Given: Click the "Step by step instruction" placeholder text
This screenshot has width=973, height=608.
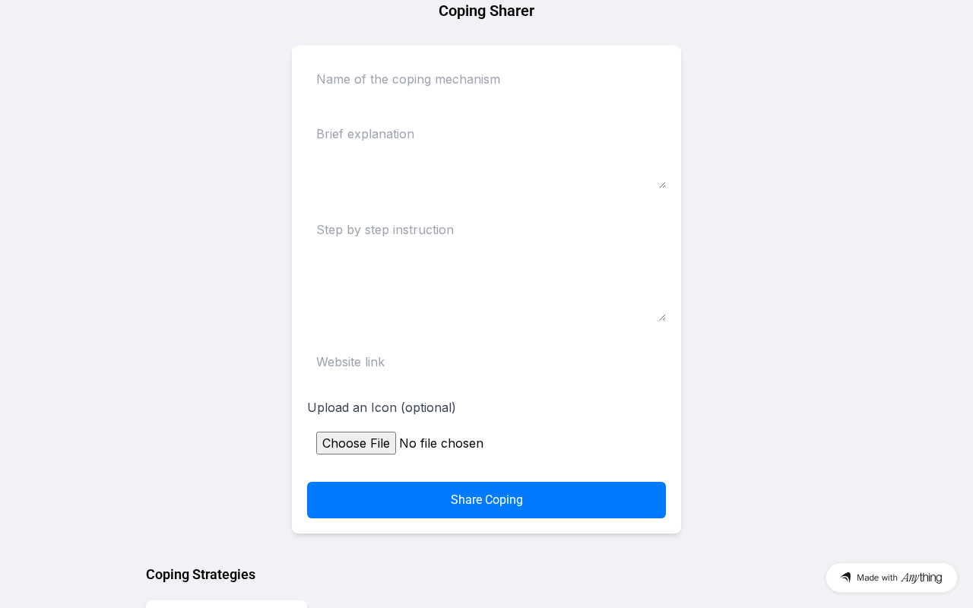Looking at the screenshot, I should [x=385, y=230].
